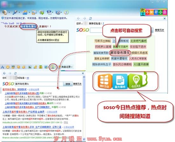Screen dimensions: 175x142
Task: Click the results panel scrollbar thumb
Action: point(84,94)
